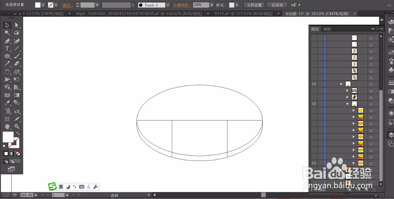Switch to the 未标题-15* document tab
The width and height of the screenshot is (394, 199).
point(316,14)
